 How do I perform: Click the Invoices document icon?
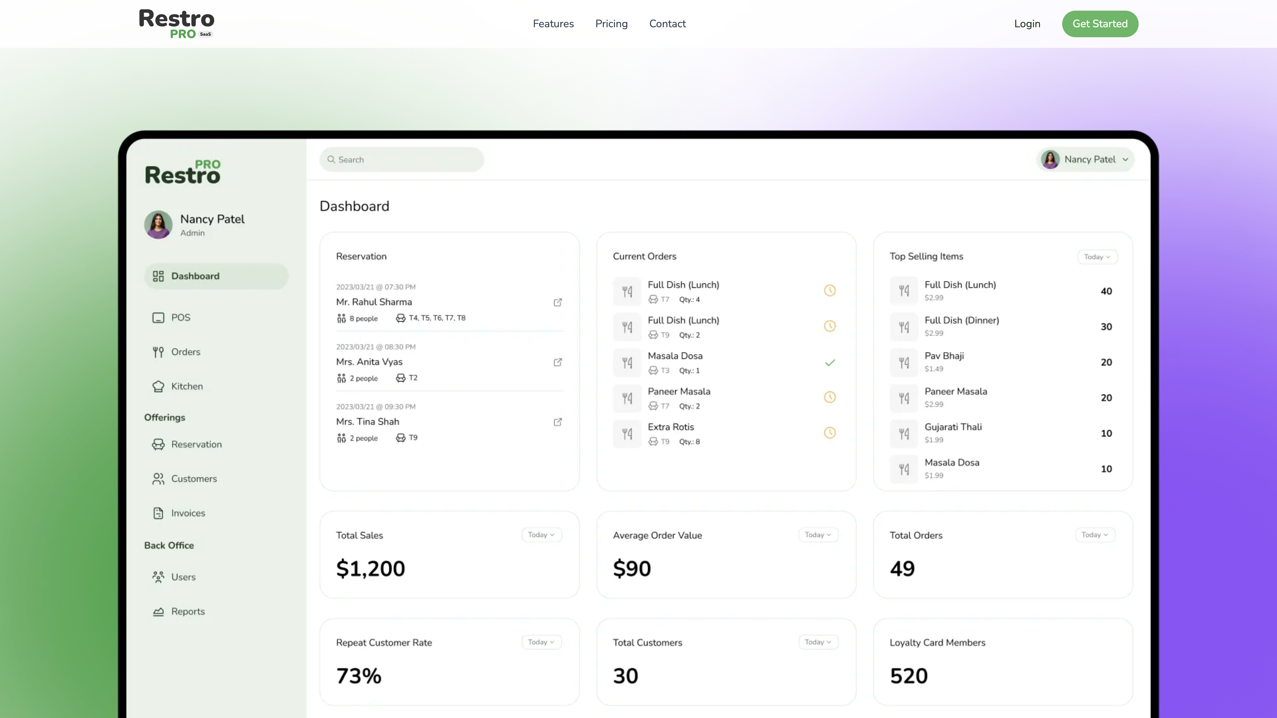pos(158,513)
